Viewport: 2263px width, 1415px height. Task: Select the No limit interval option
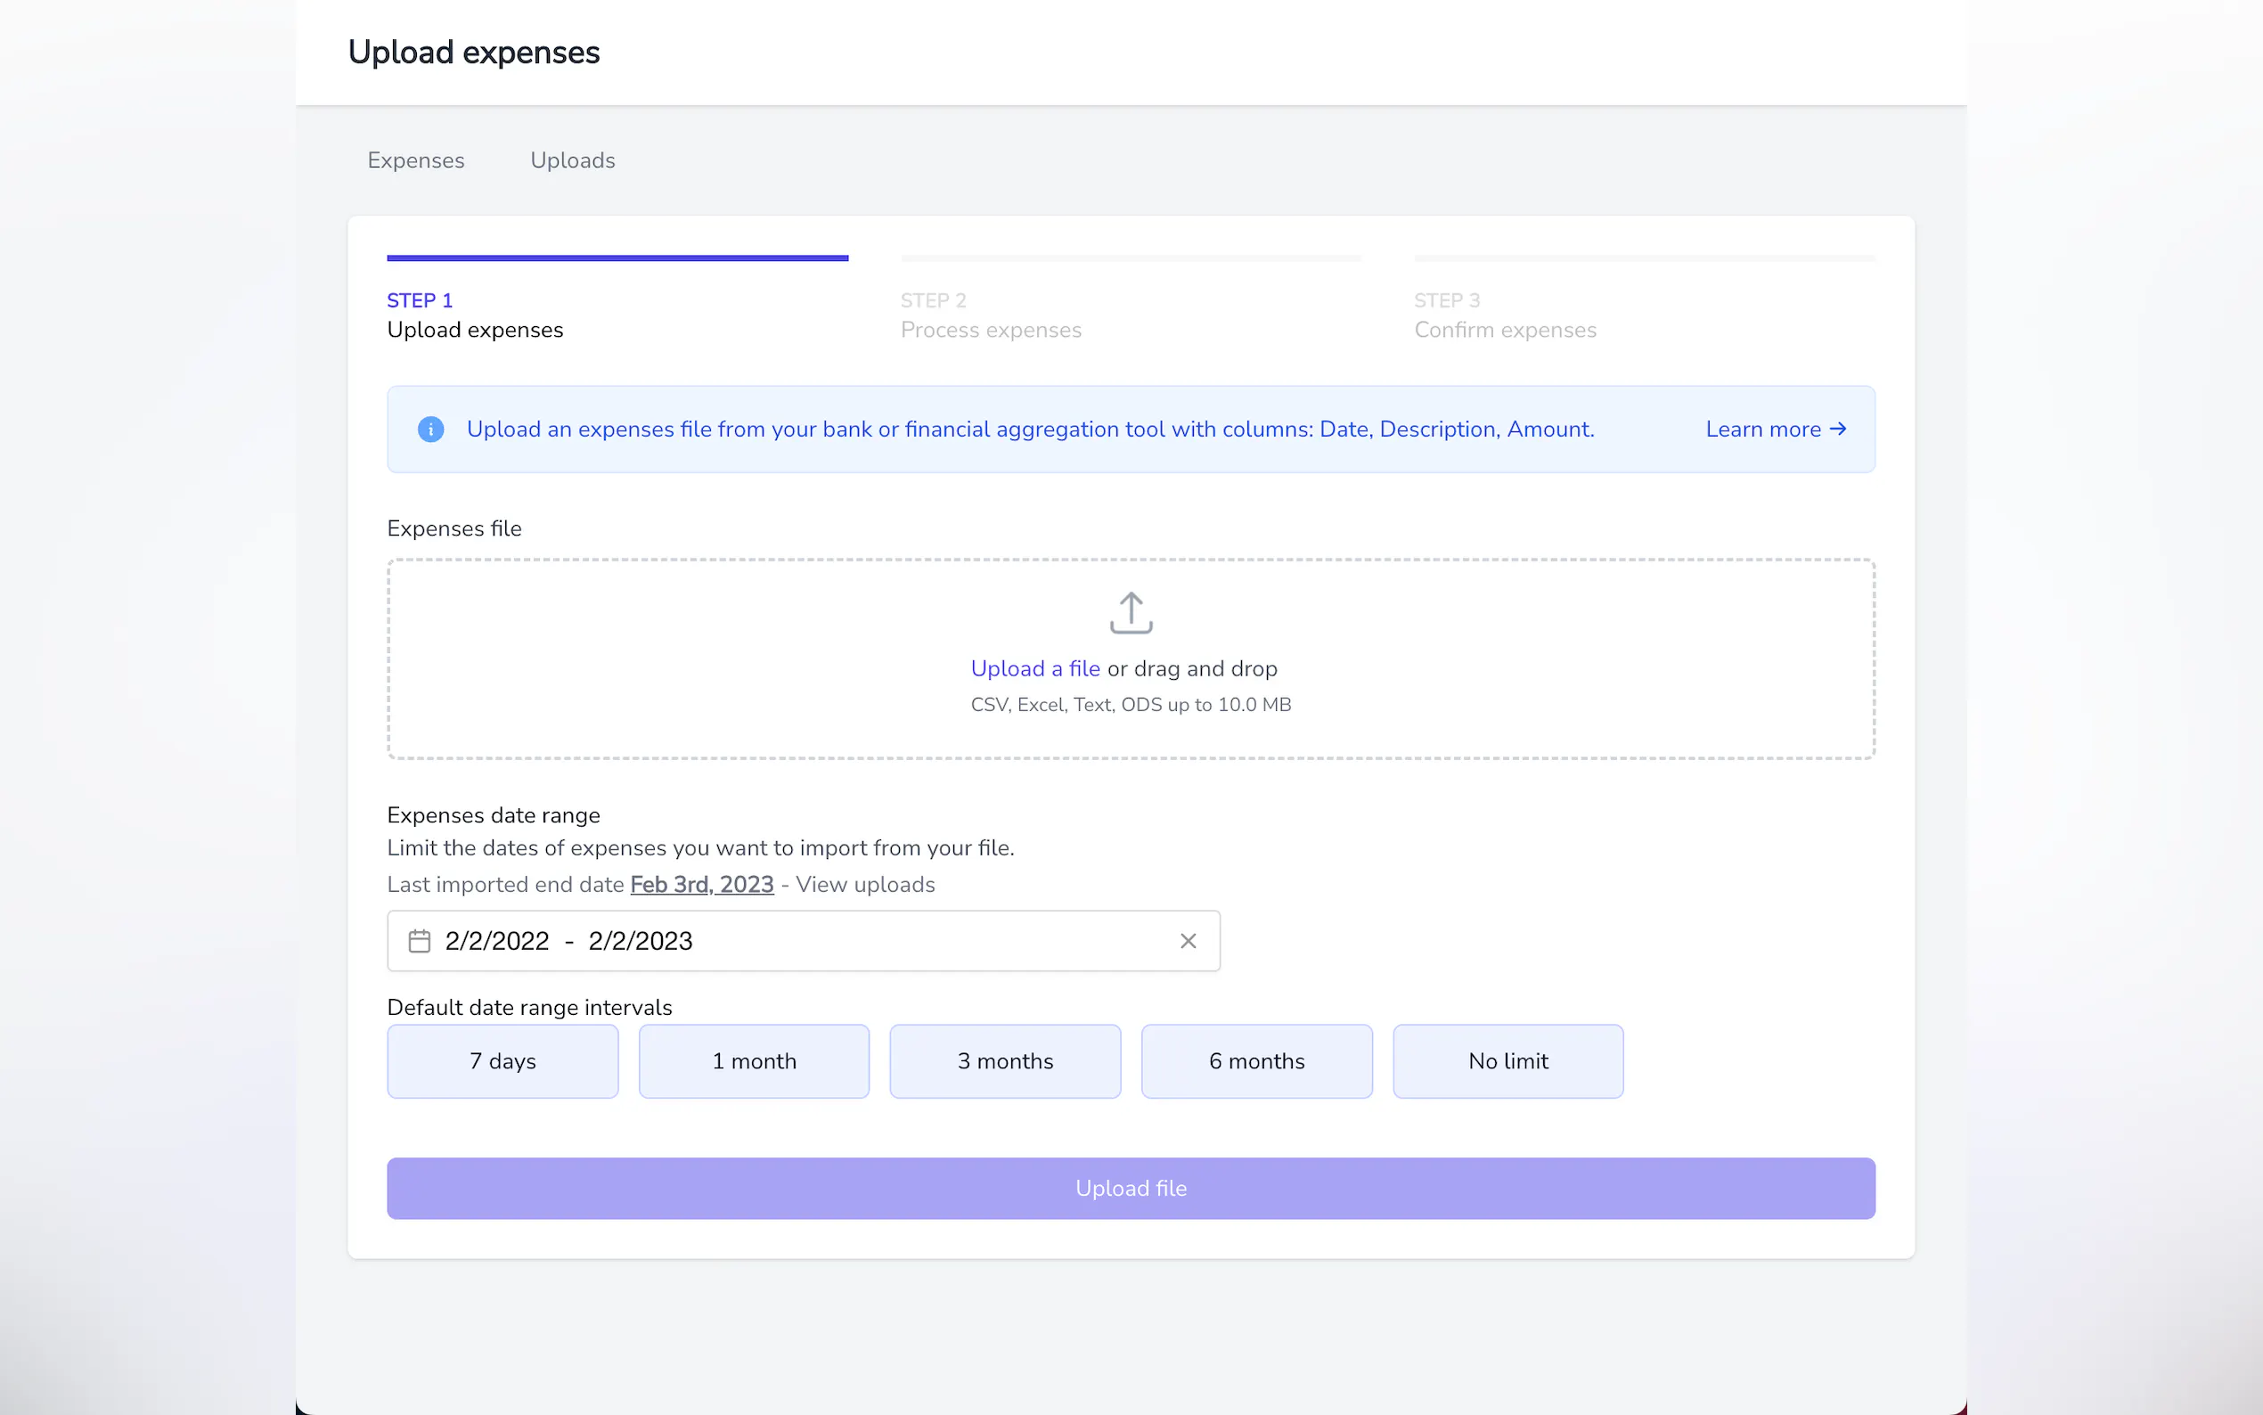[1507, 1060]
